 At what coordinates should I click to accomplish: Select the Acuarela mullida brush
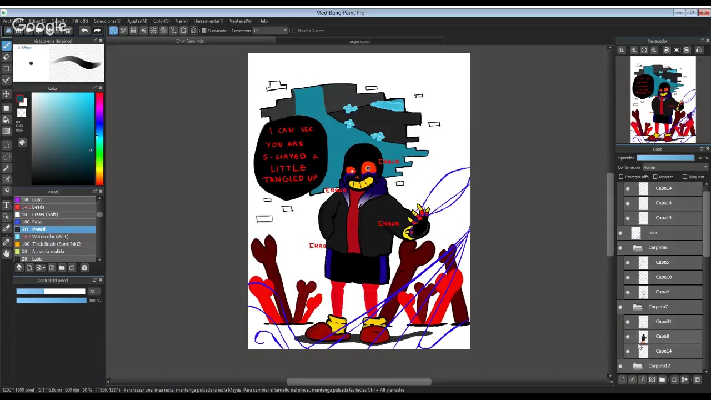(x=54, y=252)
